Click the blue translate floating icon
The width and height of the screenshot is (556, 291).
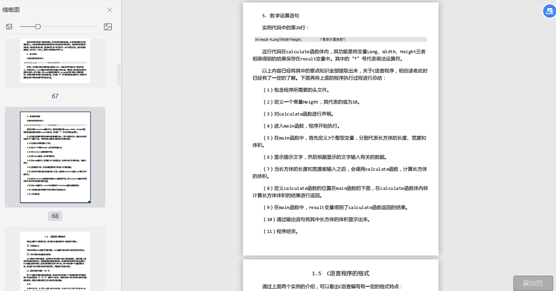coord(549,12)
